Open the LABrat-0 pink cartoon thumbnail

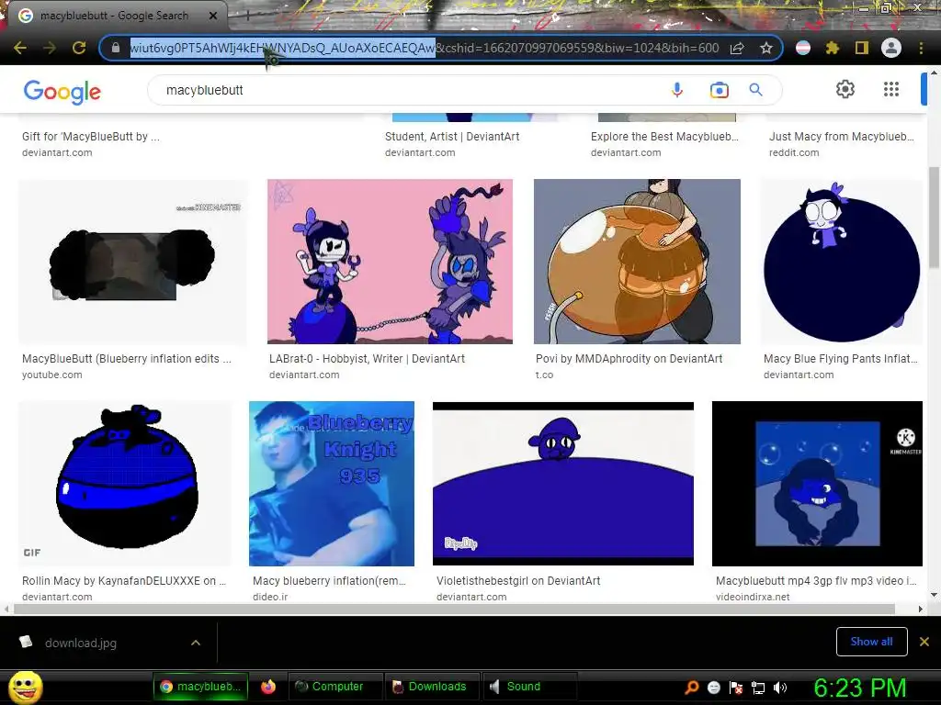click(x=390, y=262)
